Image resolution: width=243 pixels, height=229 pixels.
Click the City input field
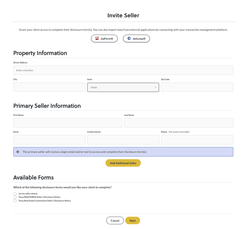click(49, 87)
